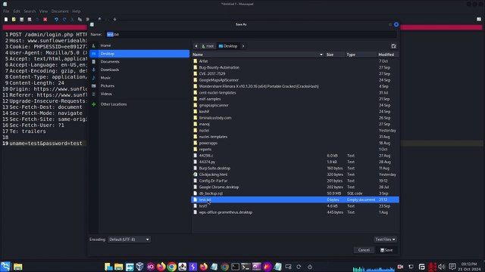Click the Copy icon in Mousepad toolbar
485x272 pixels.
(80, 20)
